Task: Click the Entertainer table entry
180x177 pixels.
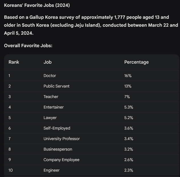Action: [54, 107]
